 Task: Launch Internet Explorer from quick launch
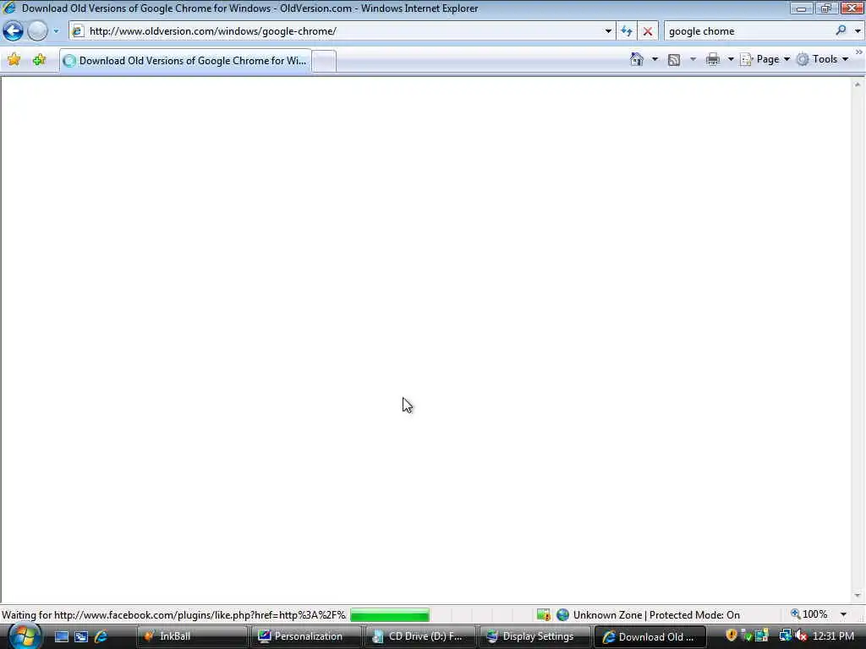coord(101,636)
